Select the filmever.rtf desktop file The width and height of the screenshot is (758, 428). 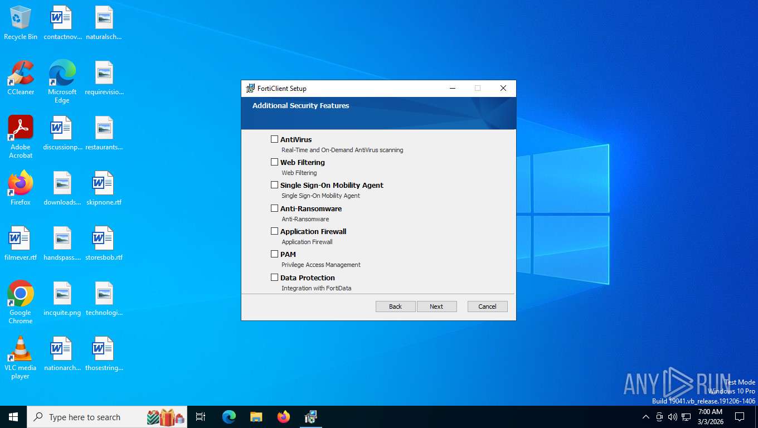click(x=21, y=244)
